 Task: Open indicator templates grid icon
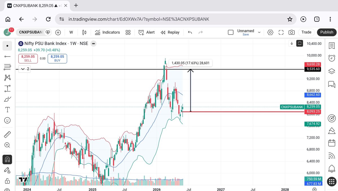(128, 32)
